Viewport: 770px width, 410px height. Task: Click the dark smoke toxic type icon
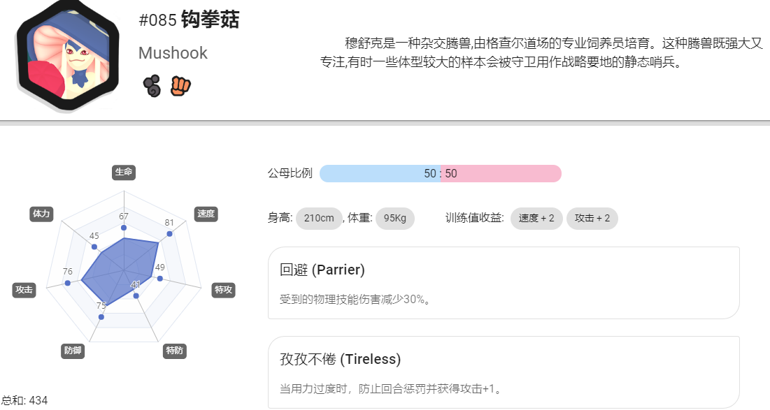(152, 87)
